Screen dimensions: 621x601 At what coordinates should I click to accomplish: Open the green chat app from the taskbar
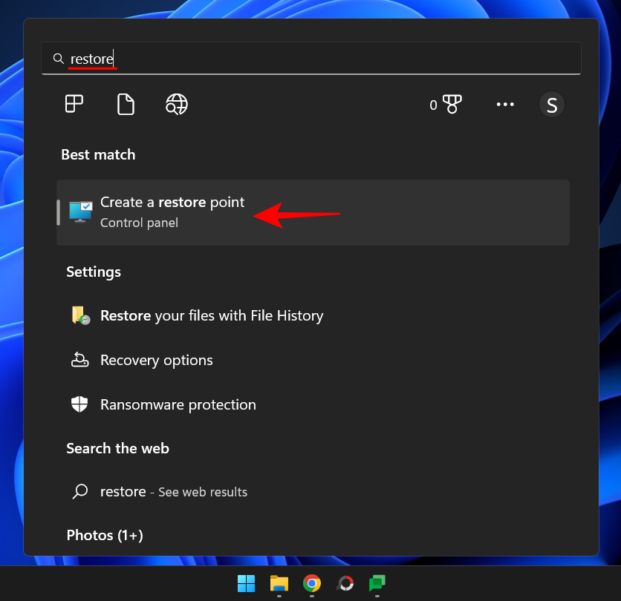pyautogui.click(x=377, y=583)
